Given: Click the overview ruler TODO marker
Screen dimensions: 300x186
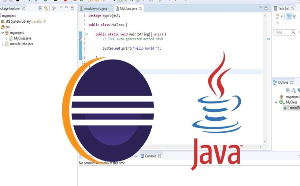Looking at the screenshot, I should [x=268, y=39].
